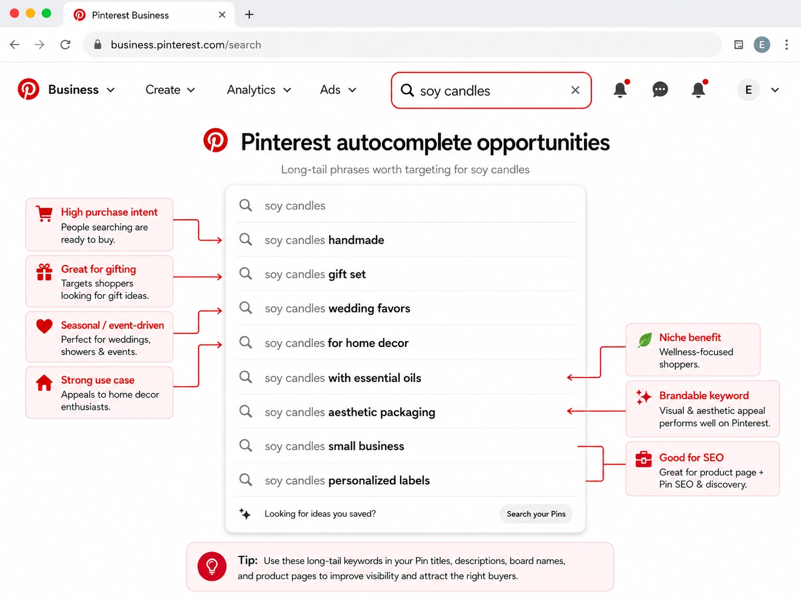The height and width of the screenshot is (599, 801).
Task: Choose "soy candles with essential oils"
Action: pos(405,378)
